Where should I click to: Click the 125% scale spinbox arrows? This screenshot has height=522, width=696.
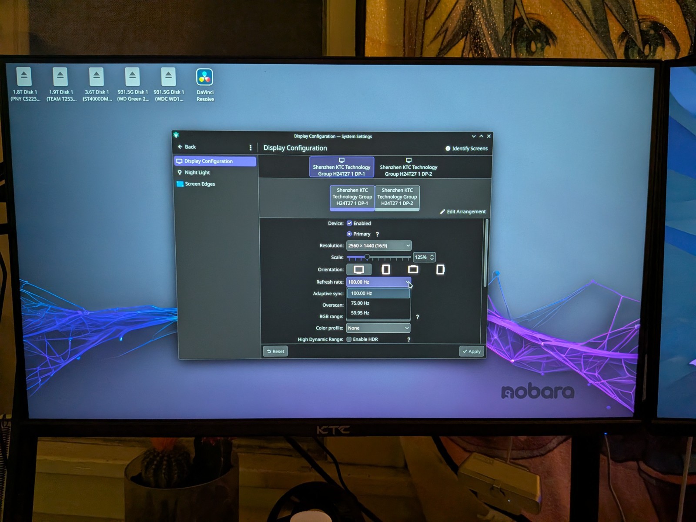432,257
